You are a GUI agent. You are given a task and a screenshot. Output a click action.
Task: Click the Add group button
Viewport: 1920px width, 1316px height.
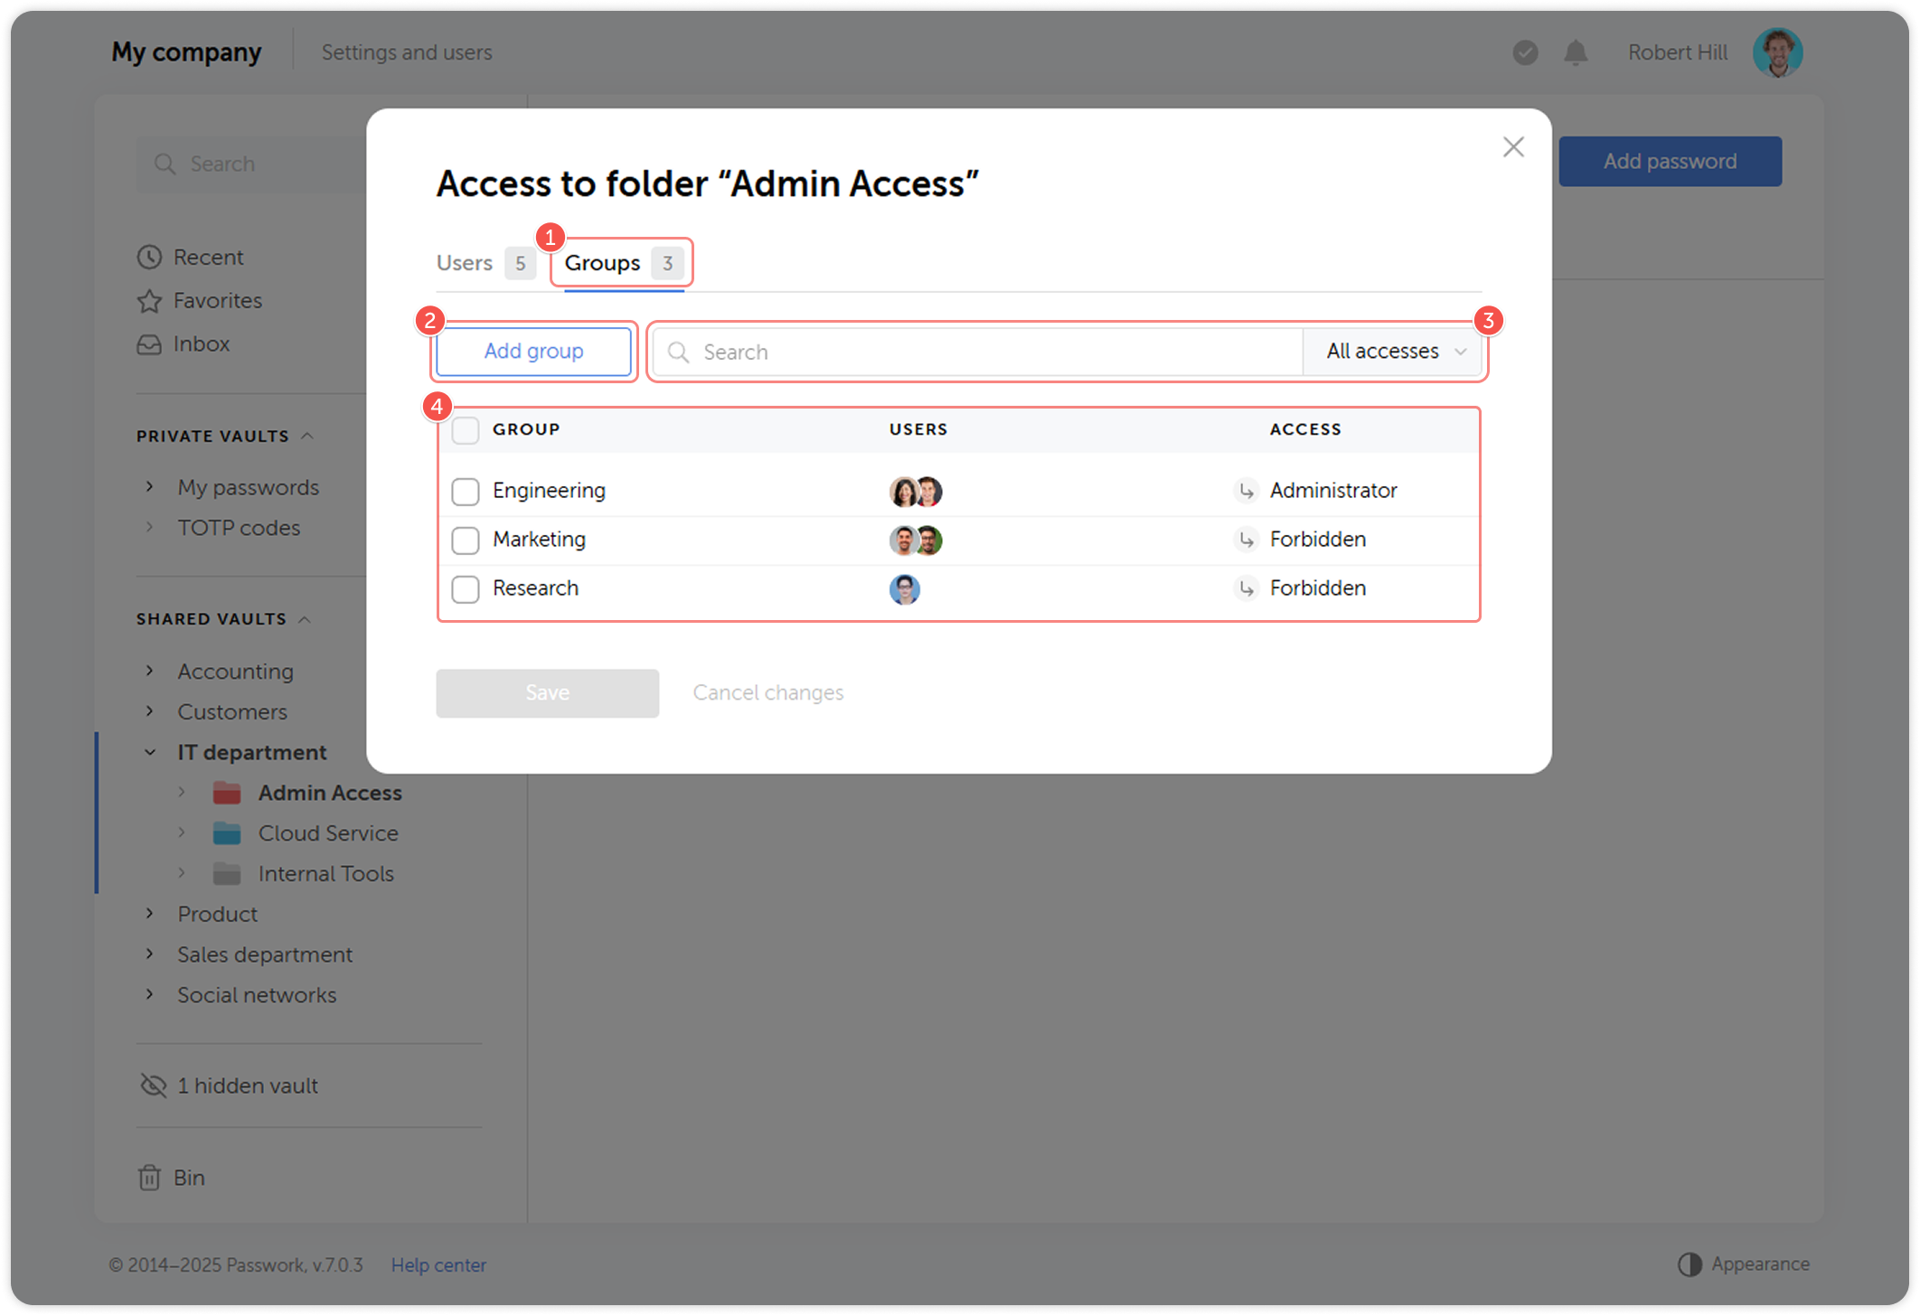[x=533, y=352]
